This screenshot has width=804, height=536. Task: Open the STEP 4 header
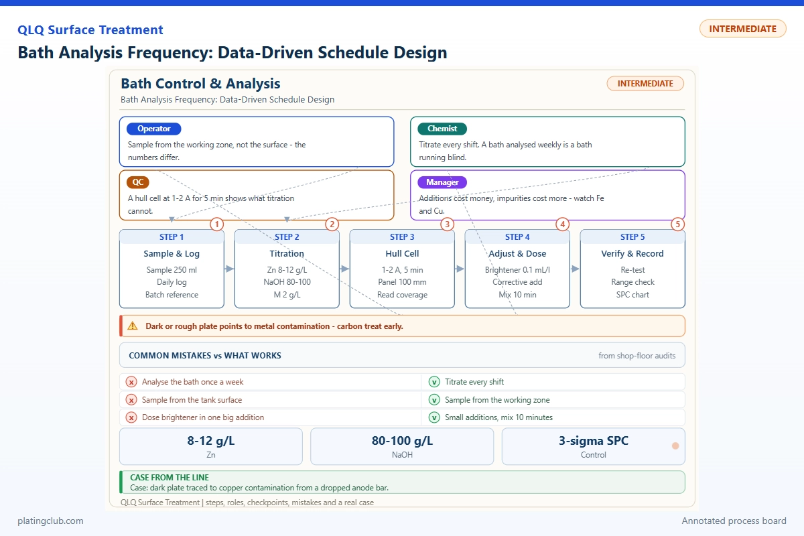pyautogui.click(x=517, y=237)
